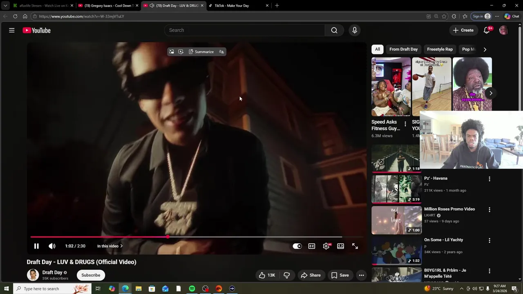The width and height of the screenshot is (523, 294).
Task: Open the YouTube guide hamburger menu
Action: (x=12, y=30)
